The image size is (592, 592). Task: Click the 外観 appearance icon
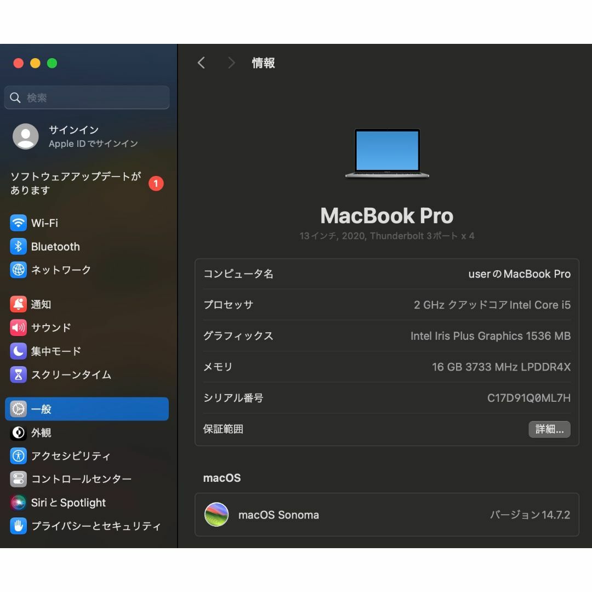click(x=18, y=432)
